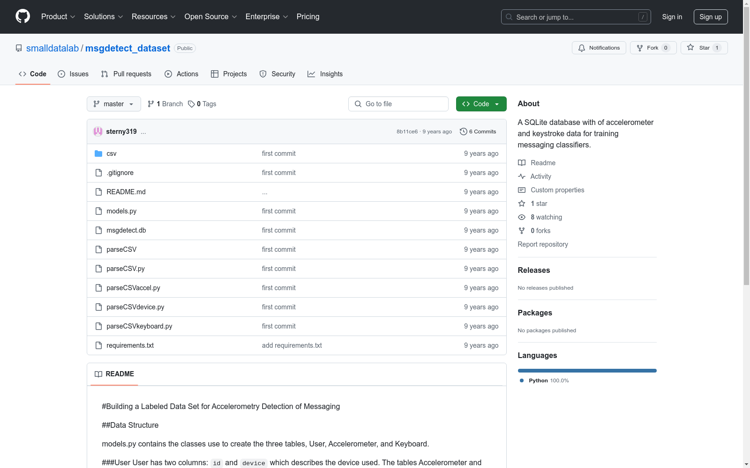This screenshot has width=750, height=468.
Task: View the 6 Commits history
Action: tap(478, 132)
